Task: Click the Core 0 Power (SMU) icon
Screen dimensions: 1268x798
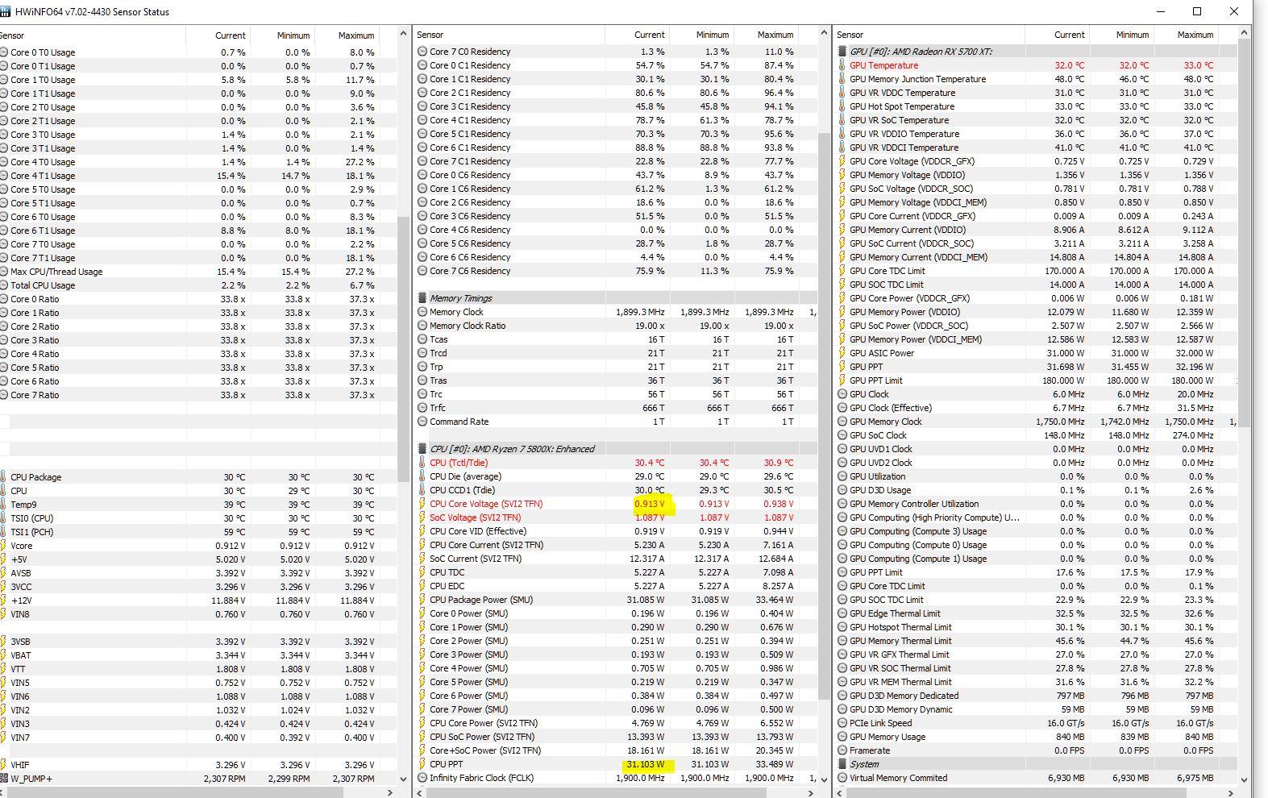Action: point(422,613)
